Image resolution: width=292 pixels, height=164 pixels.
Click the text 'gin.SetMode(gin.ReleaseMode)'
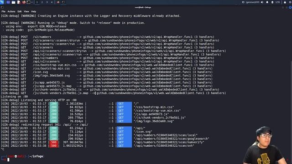click(x=51, y=30)
